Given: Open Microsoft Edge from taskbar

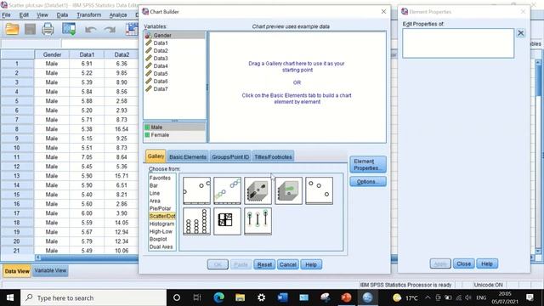Looking at the screenshot, I should point(219,297).
